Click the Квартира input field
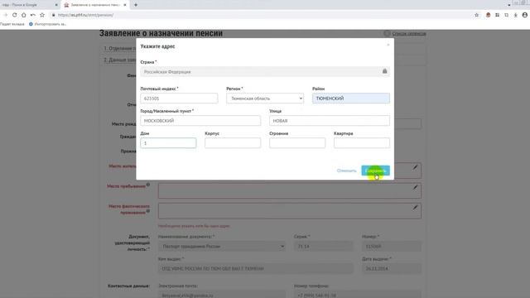Screen dimensions: 530x298 coord(362,143)
